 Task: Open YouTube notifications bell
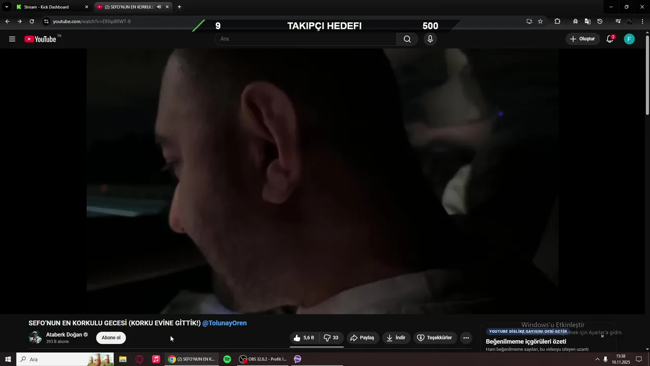[x=610, y=39]
